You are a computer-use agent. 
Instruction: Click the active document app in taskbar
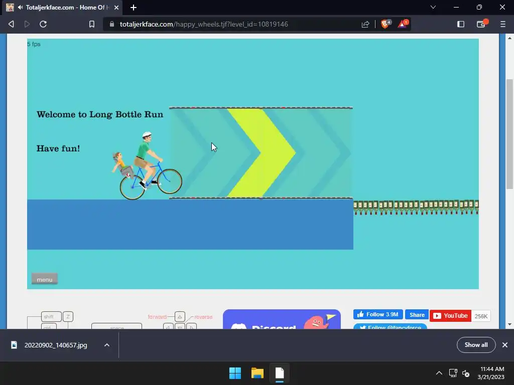tap(280, 373)
